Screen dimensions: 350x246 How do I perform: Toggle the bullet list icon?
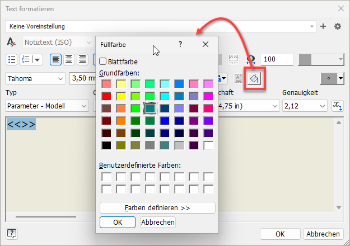(x=12, y=59)
